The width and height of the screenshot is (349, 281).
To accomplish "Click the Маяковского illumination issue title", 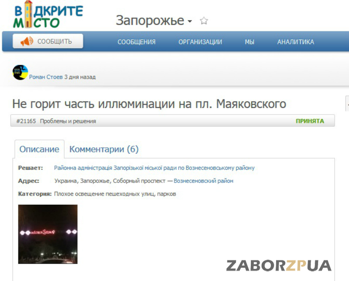I will click(x=149, y=104).
